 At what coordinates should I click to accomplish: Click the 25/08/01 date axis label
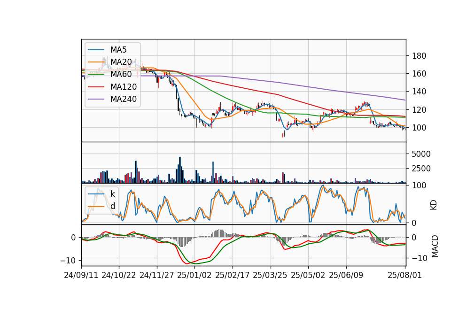(404, 275)
